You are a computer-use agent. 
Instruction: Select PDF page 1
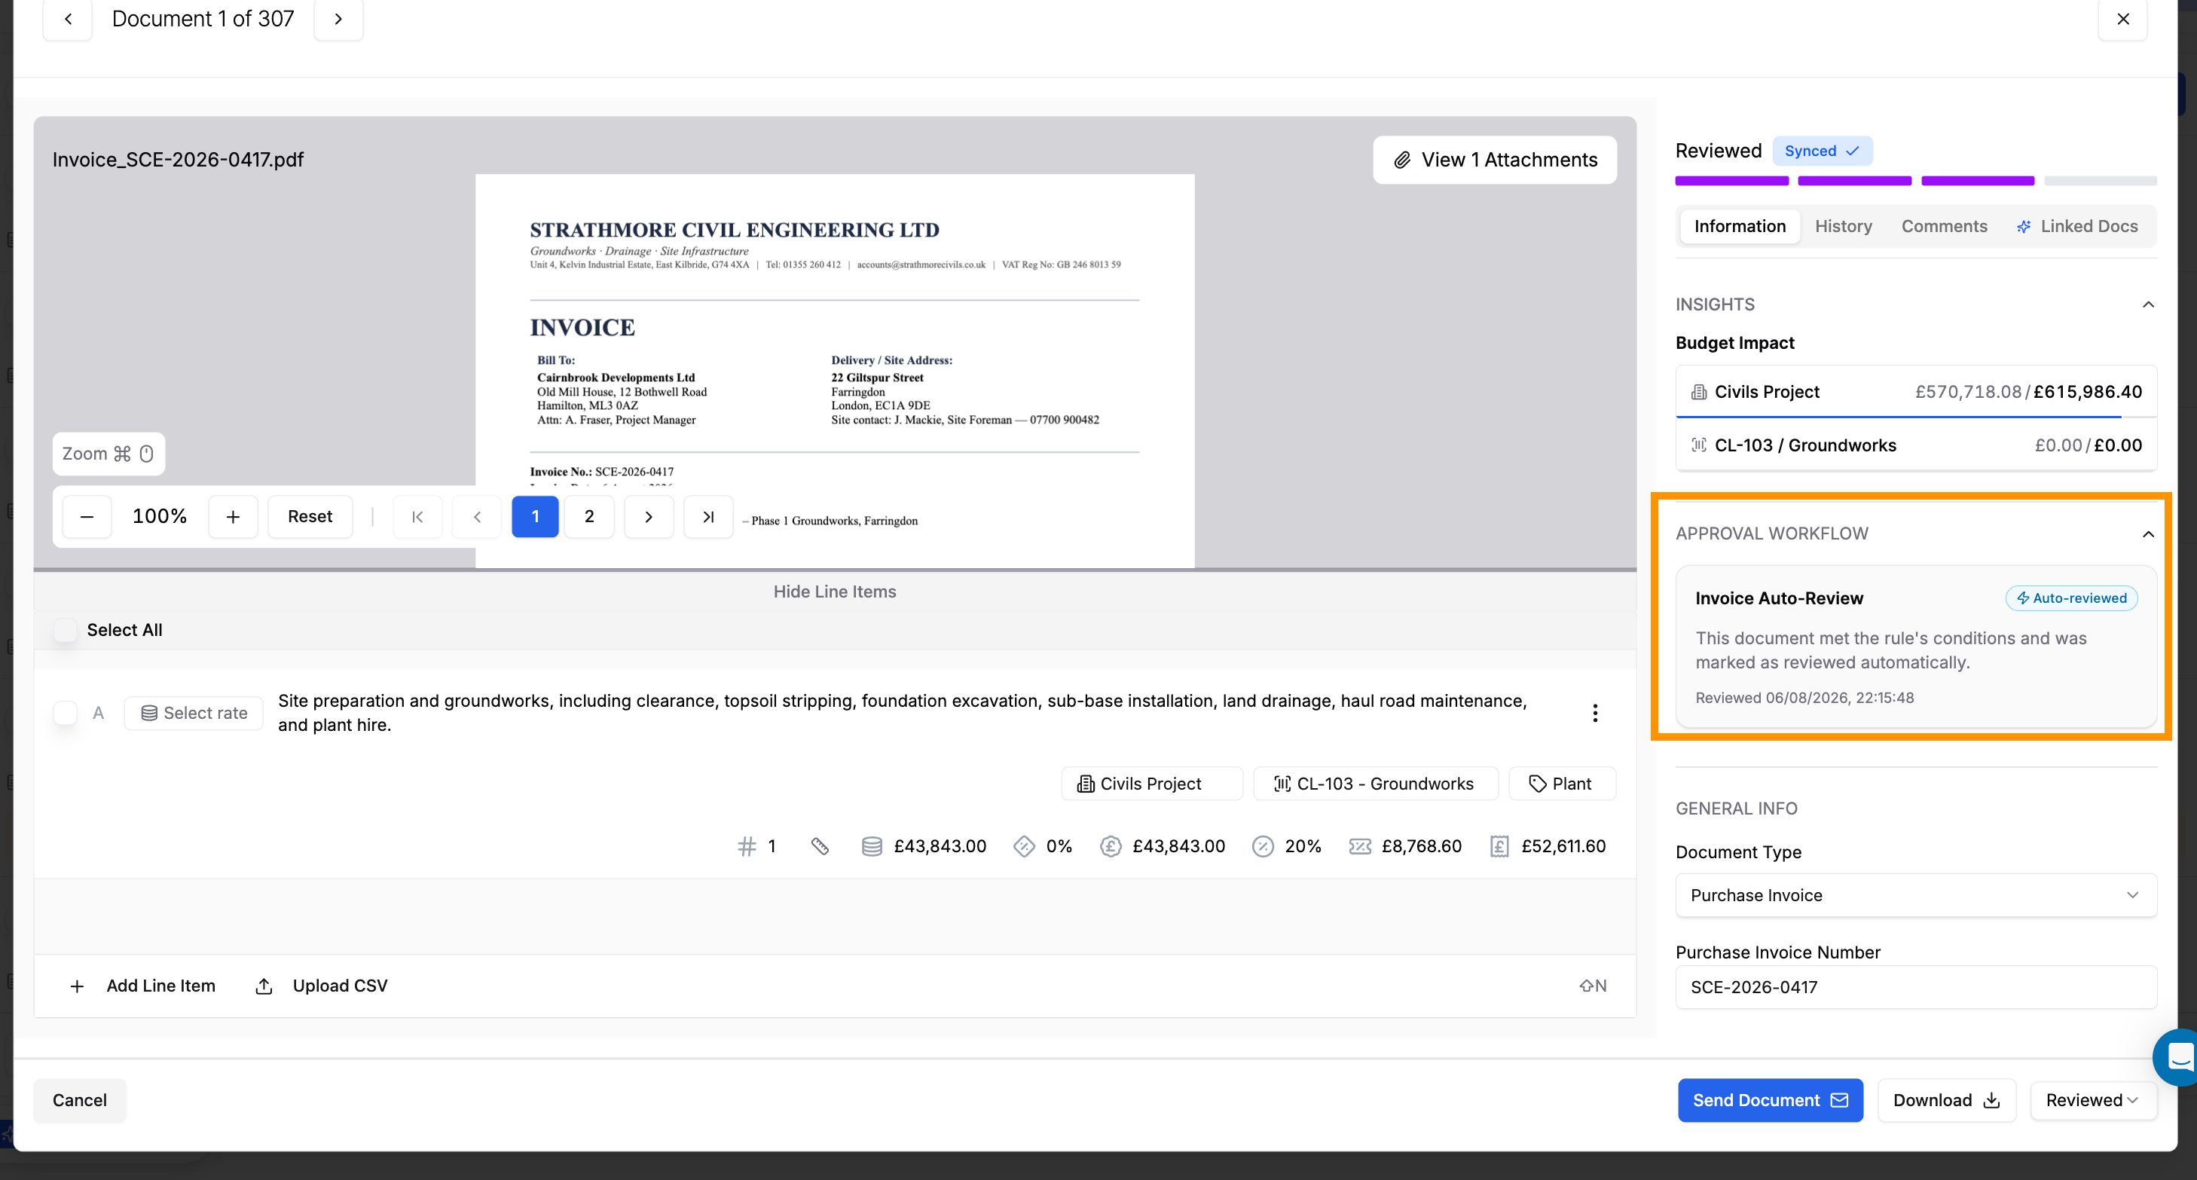coord(535,516)
